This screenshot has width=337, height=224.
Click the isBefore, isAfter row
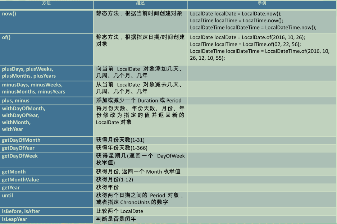tap(47, 211)
